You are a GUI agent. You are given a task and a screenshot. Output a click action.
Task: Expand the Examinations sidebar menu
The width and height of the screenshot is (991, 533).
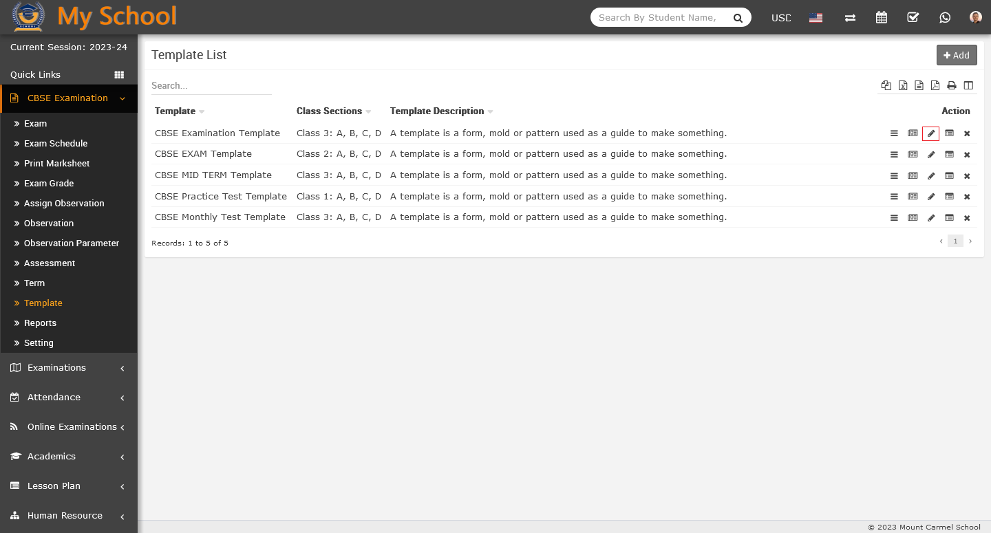(x=69, y=368)
